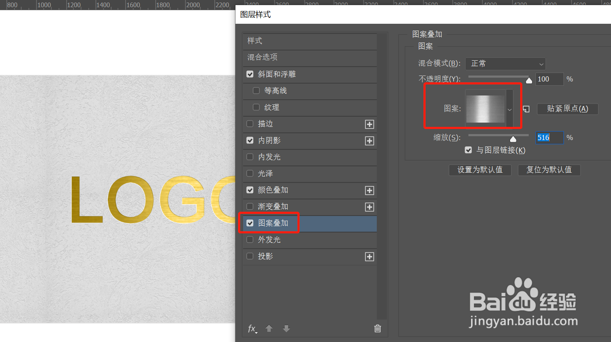This screenshot has width=611, height=342.
Task: Toggle 与图层链接 checkbox
Action: [x=468, y=150]
